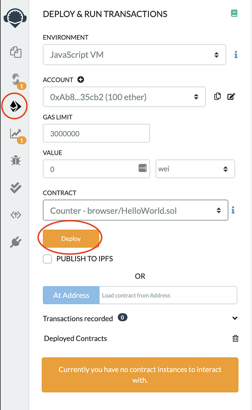
Task: Expand the Transactions recorded section
Action: 235,318
